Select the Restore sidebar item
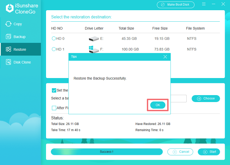230x165 pixels. [x=20, y=49]
